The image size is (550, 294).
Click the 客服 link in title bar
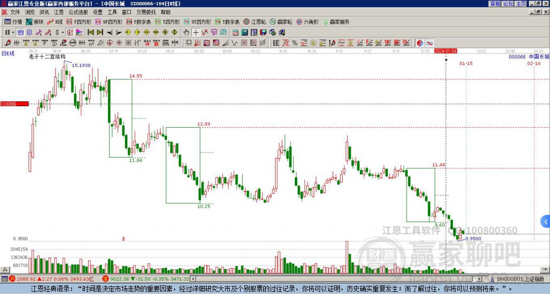(x=495, y=4)
